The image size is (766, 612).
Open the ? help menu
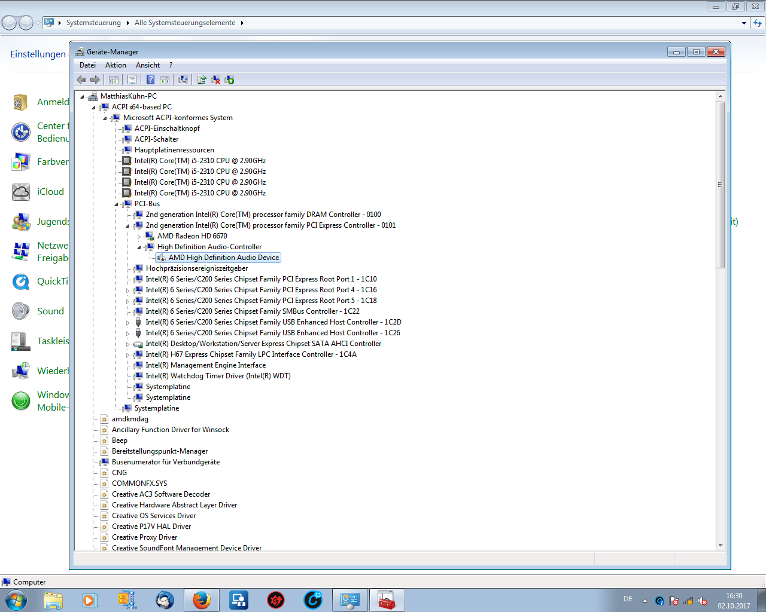(x=171, y=65)
